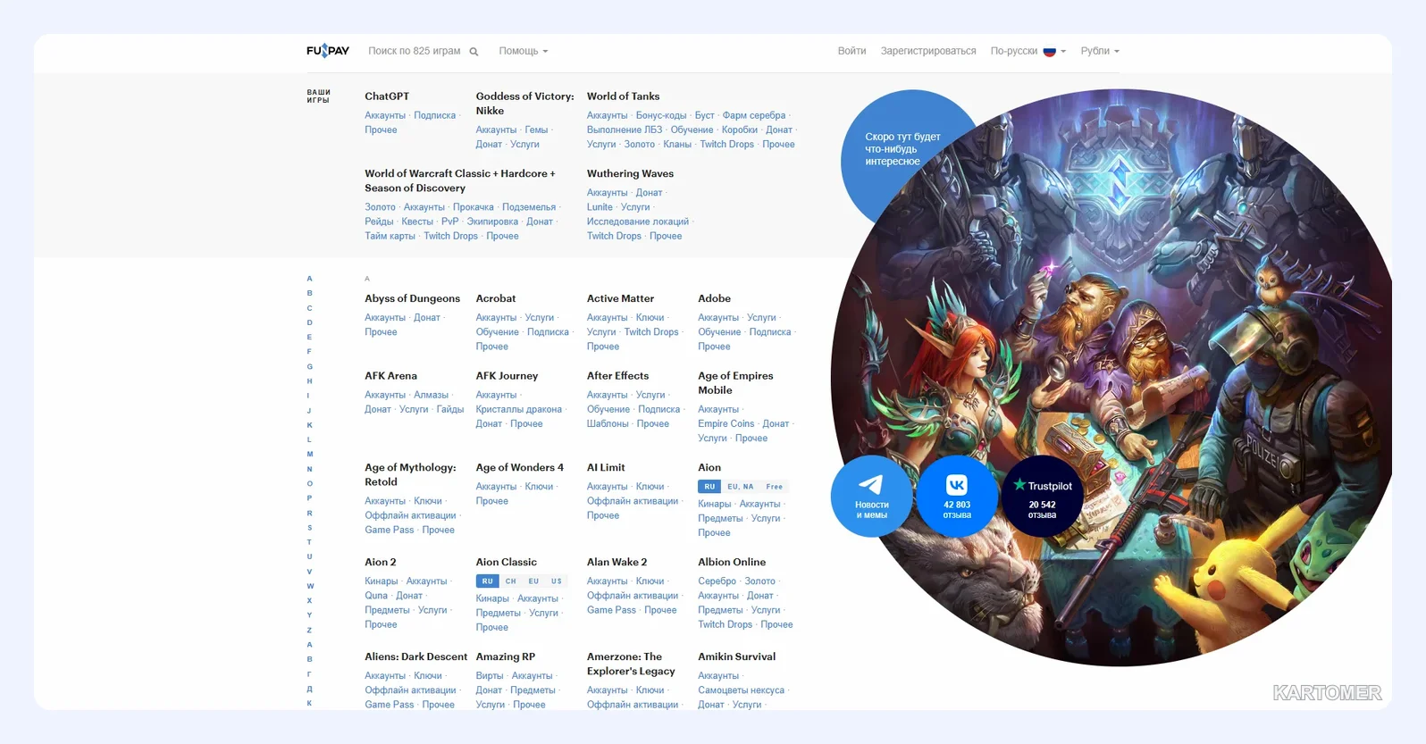Open the Рубли currency dropdown
The height and width of the screenshot is (744, 1426).
point(1100,51)
